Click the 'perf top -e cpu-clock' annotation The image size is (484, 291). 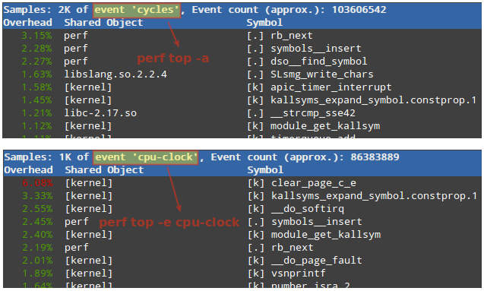[x=169, y=222]
